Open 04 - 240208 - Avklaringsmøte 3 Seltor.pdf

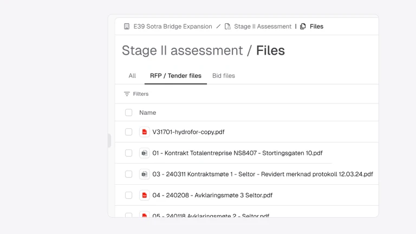click(x=212, y=195)
